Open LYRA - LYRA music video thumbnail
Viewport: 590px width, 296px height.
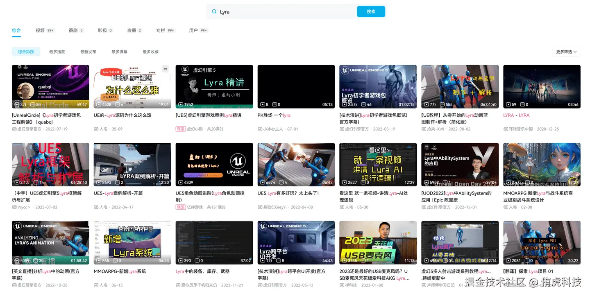(x=542, y=86)
